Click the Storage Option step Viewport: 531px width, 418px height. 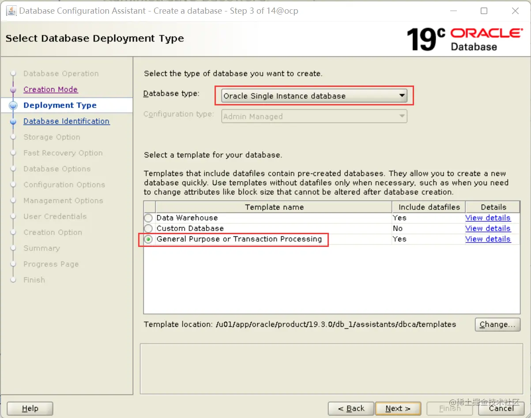coord(52,137)
